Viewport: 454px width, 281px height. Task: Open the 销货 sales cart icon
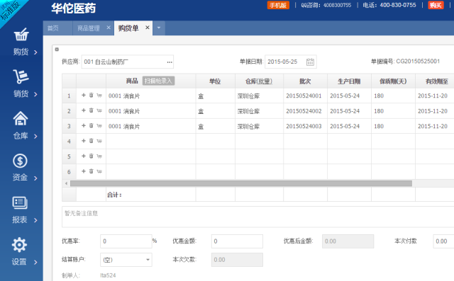click(x=21, y=76)
